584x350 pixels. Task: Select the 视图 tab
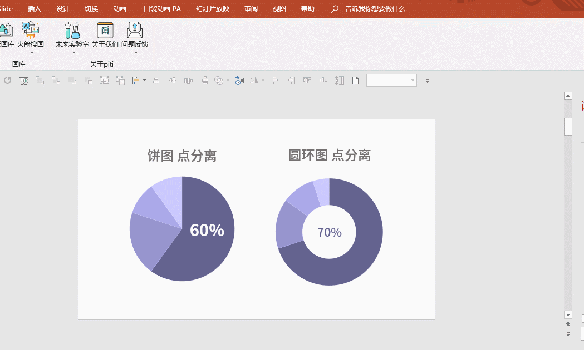point(279,8)
